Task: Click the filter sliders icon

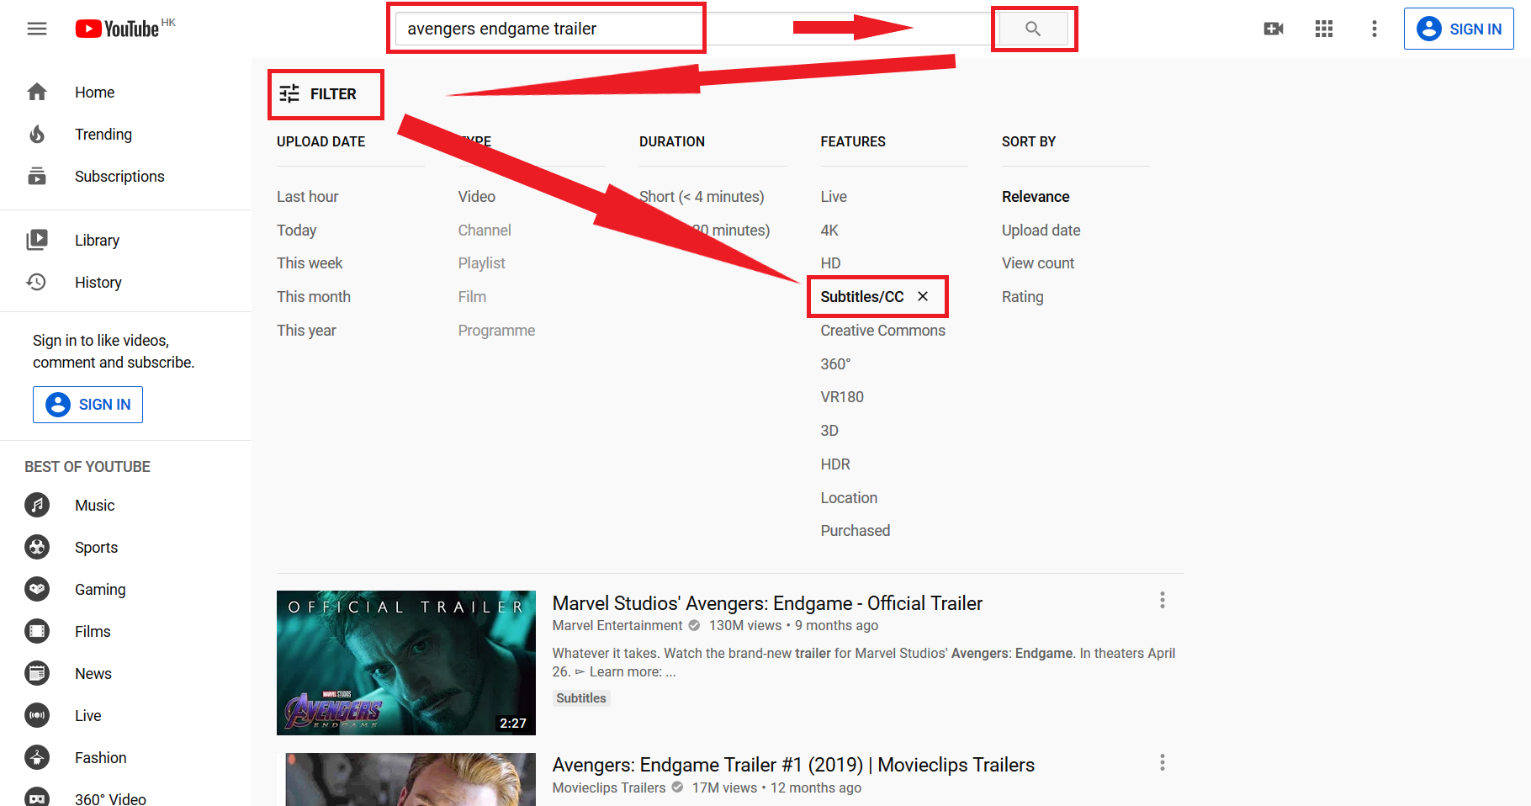Action: tap(289, 93)
